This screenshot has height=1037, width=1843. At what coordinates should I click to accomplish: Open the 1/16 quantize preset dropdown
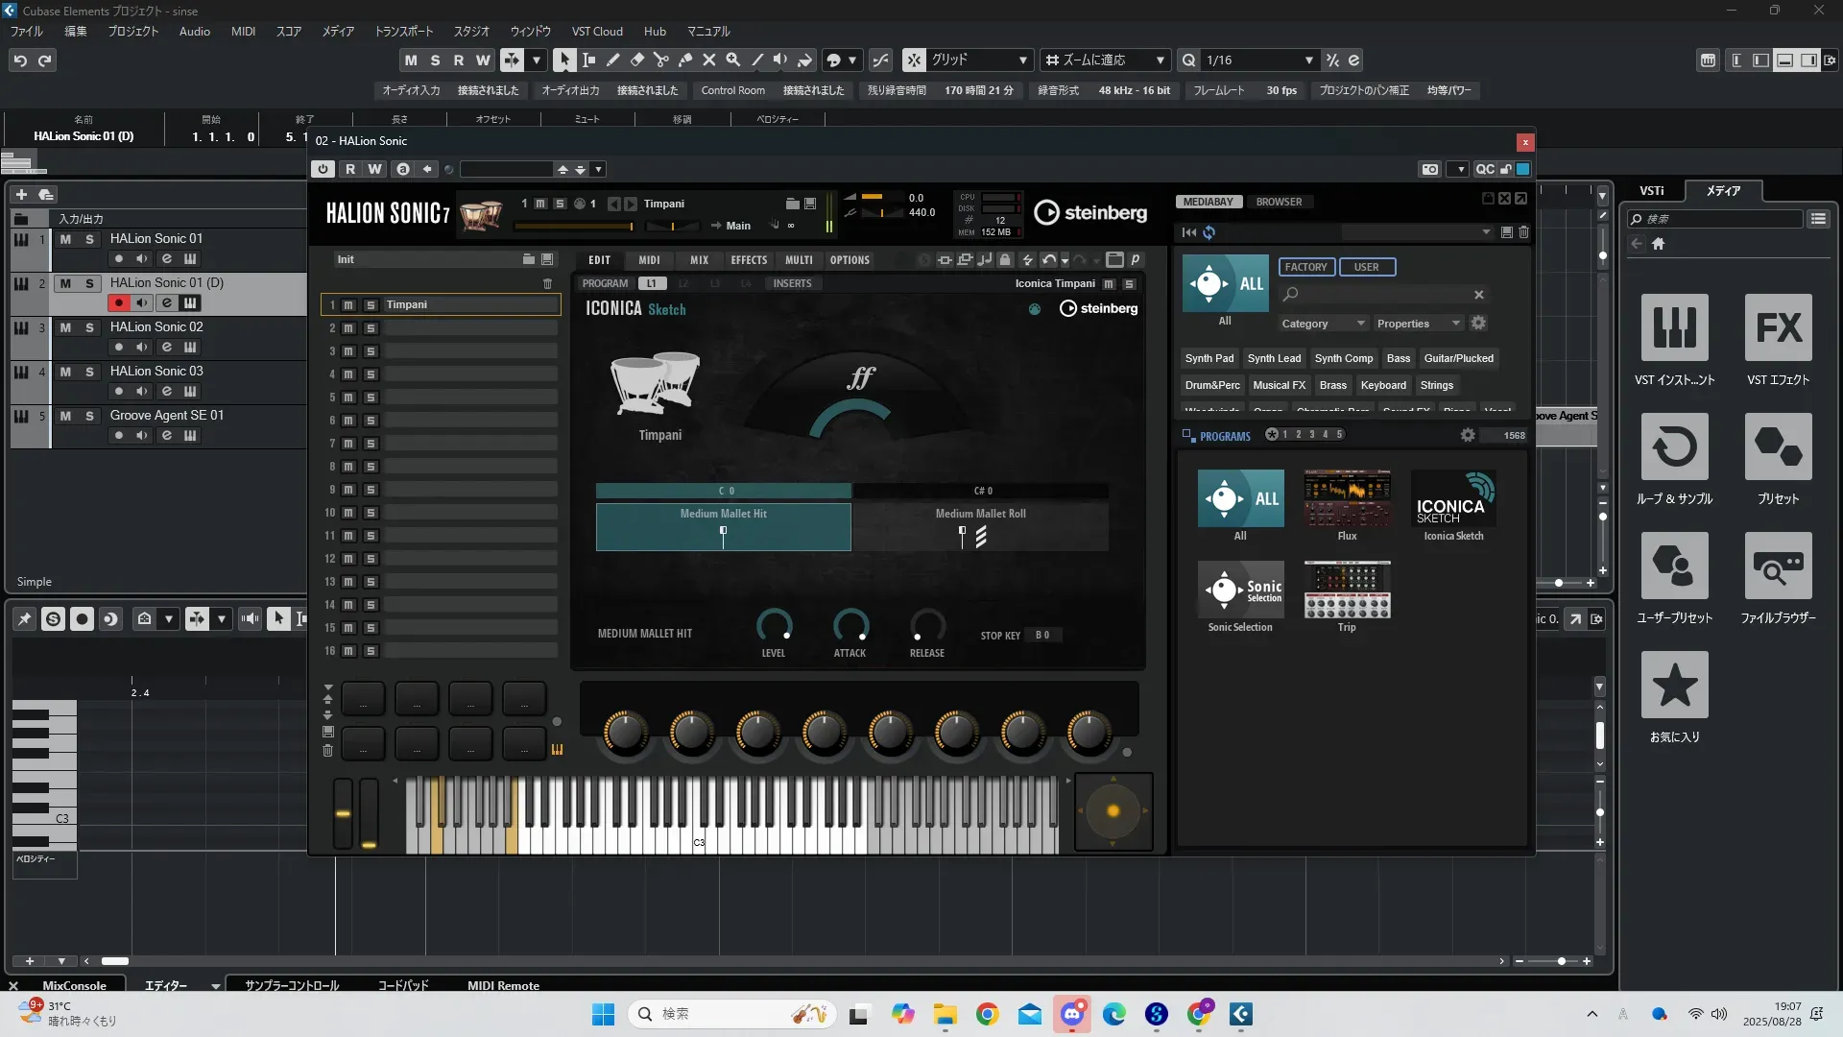(1308, 60)
